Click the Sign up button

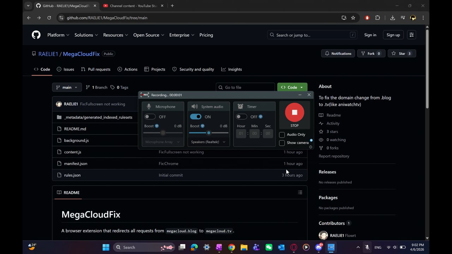(393, 35)
